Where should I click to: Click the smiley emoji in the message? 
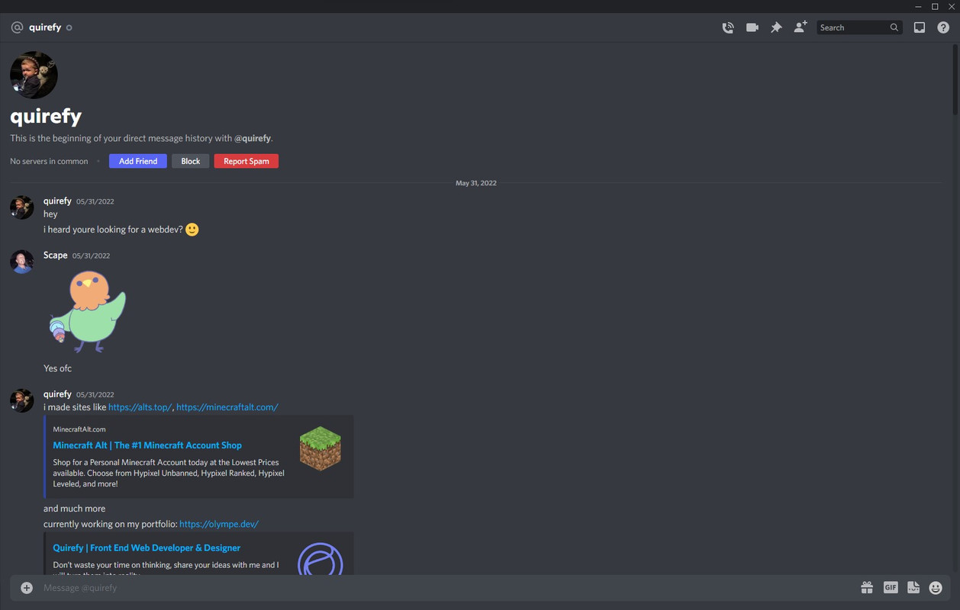[192, 230]
